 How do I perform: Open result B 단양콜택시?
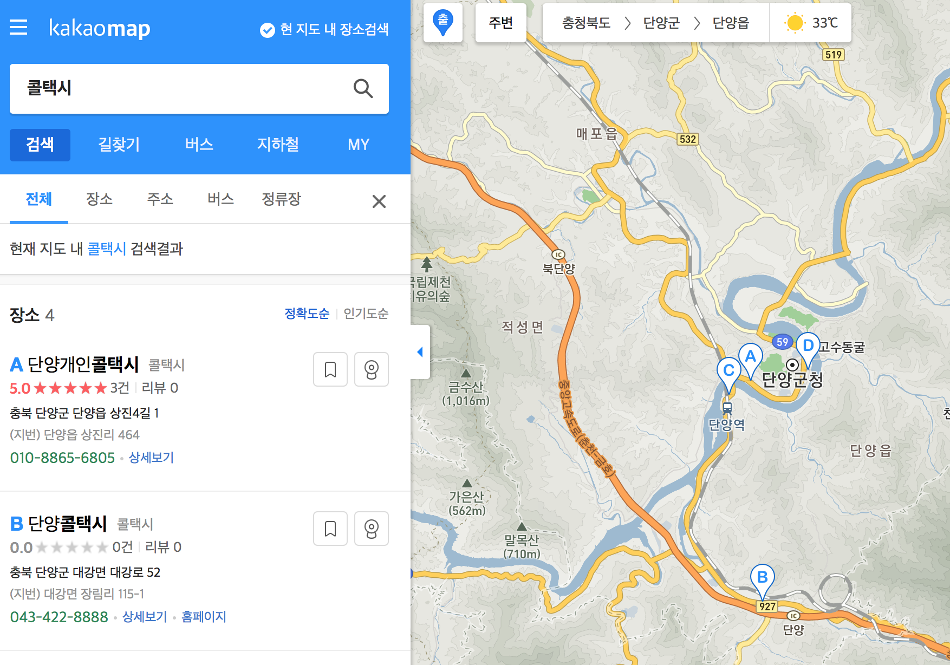point(67,524)
